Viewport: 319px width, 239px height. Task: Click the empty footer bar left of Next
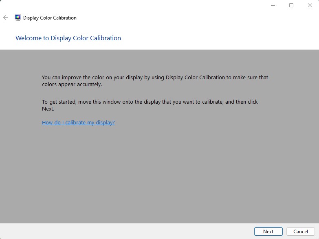(x=126, y=231)
